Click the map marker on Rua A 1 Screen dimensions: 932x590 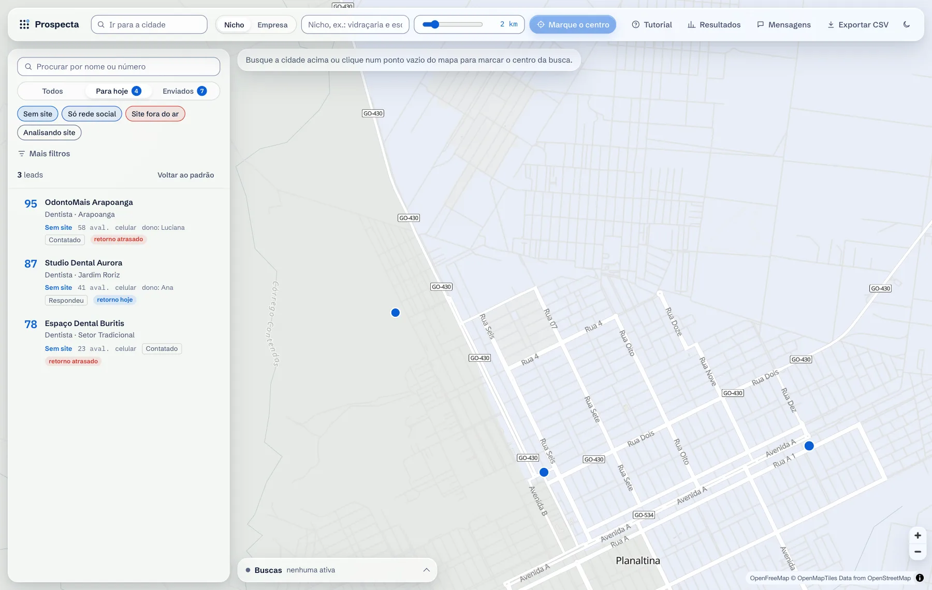click(x=809, y=446)
